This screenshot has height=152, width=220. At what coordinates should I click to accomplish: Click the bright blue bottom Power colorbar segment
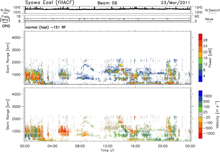tap(200, 79)
